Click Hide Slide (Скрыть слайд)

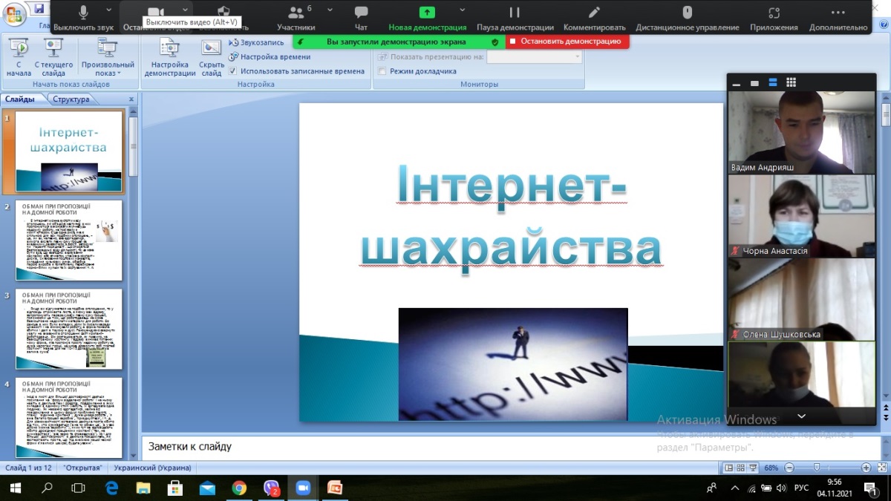[212, 58]
